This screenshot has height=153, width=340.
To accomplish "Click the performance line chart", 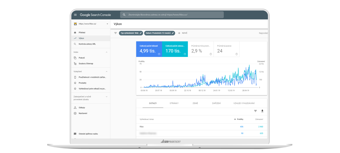I will (x=200, y=76).
